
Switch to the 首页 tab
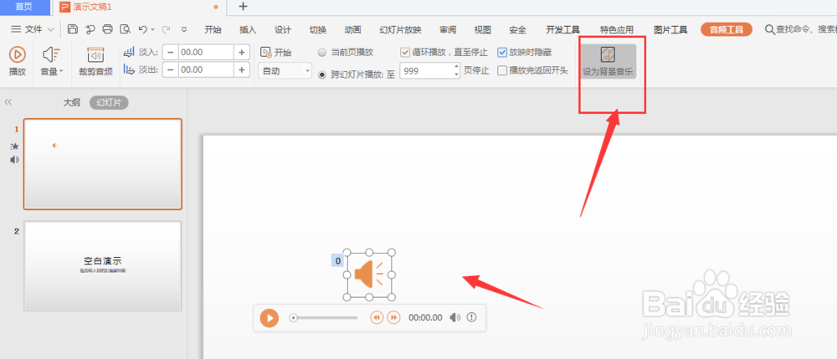23,7
